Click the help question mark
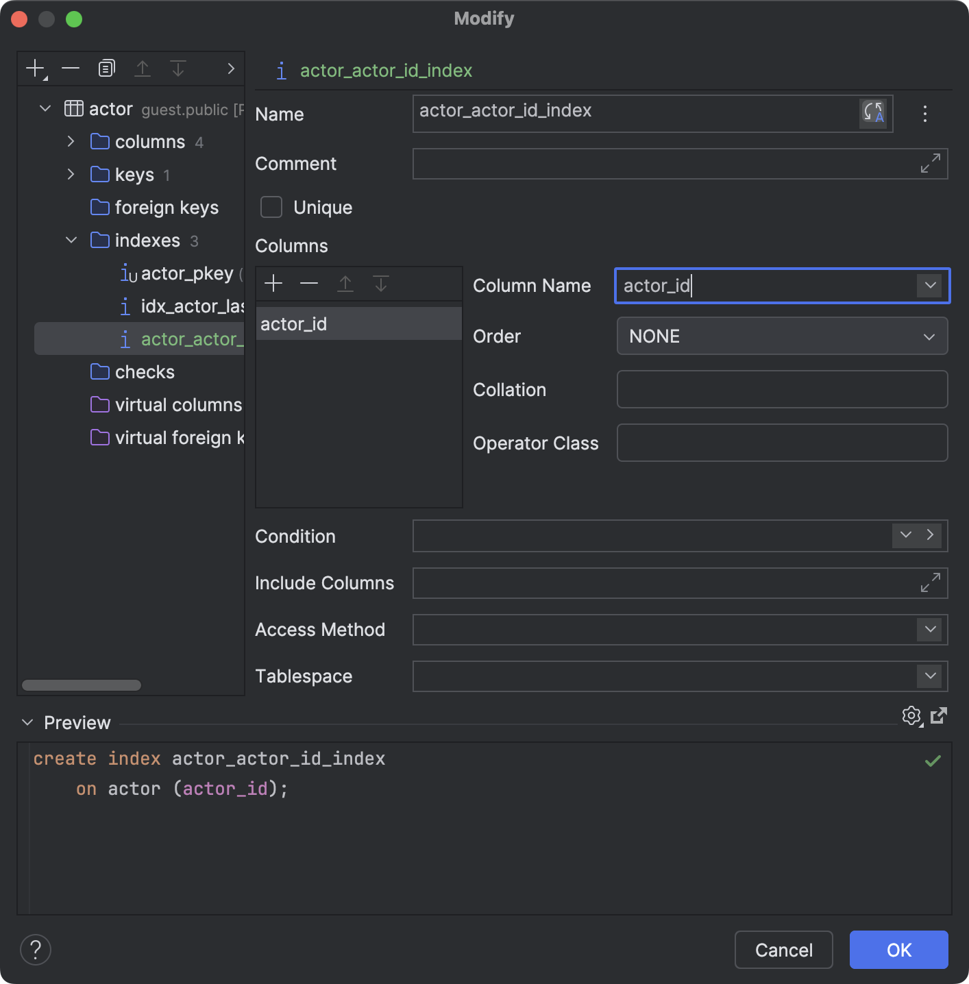The height and width of the screenshot is (984, 969). coord(35,950)
